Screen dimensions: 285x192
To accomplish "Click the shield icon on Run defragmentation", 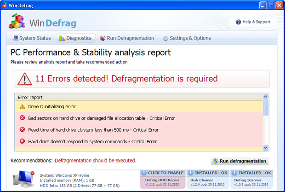I will [216, 161].
